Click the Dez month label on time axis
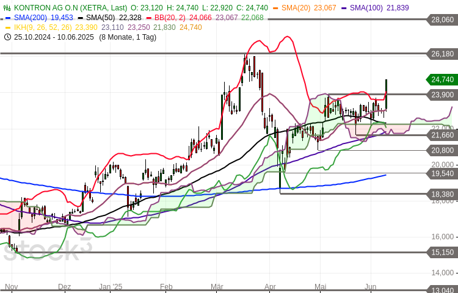Viewport: 458px width, 293px height. 64,286
